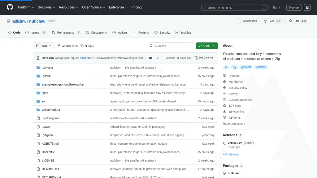Switch to the Pull requests tab
The image size is (317, 178).
tap(66, 32)
